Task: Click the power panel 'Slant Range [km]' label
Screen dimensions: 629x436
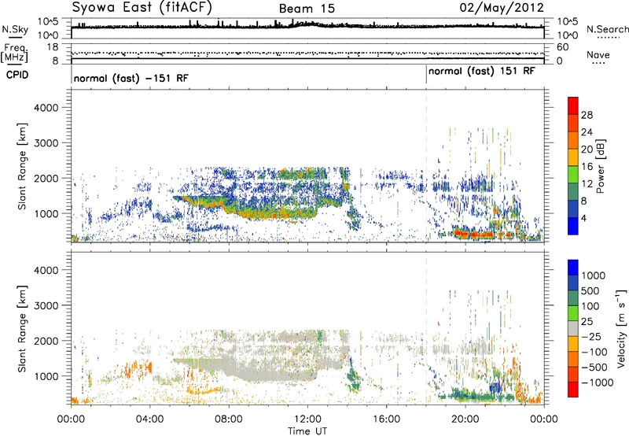Action: tap(23, 166)
